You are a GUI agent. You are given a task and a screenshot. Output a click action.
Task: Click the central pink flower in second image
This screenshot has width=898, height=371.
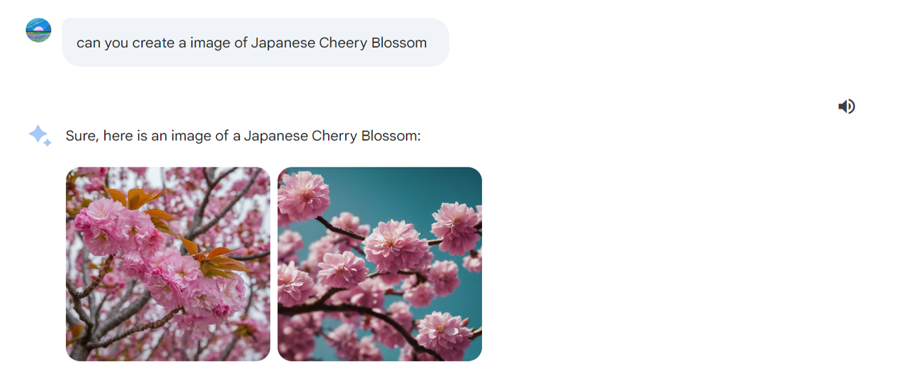point(395,246)
